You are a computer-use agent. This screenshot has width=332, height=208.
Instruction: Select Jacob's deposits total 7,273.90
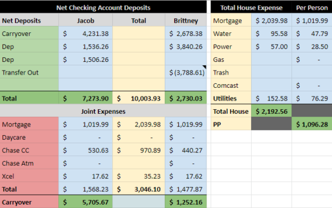coord(86,98)
